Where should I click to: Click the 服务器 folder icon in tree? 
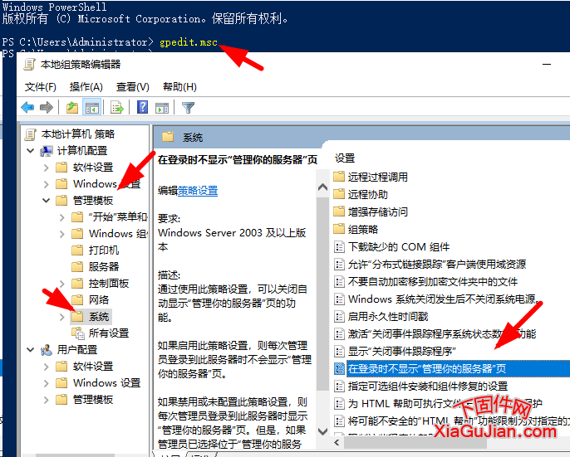click(x=77, y=267)
